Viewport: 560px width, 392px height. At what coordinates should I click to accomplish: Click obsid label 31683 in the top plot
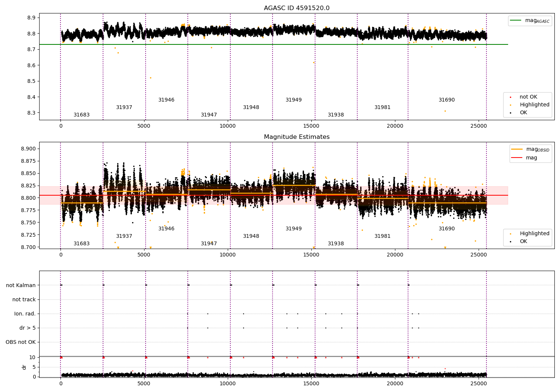point(81,115)
